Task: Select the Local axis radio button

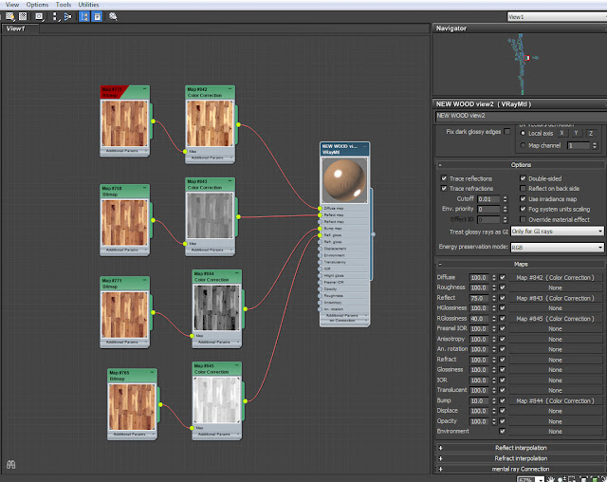Action: tap(523, 133)
